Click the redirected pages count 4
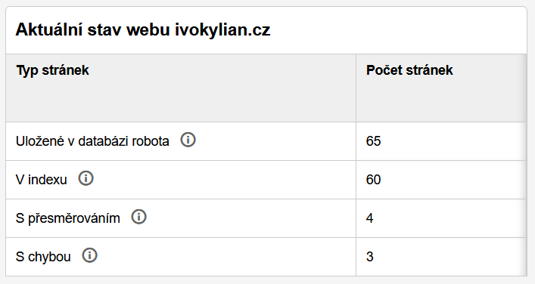 369,218
